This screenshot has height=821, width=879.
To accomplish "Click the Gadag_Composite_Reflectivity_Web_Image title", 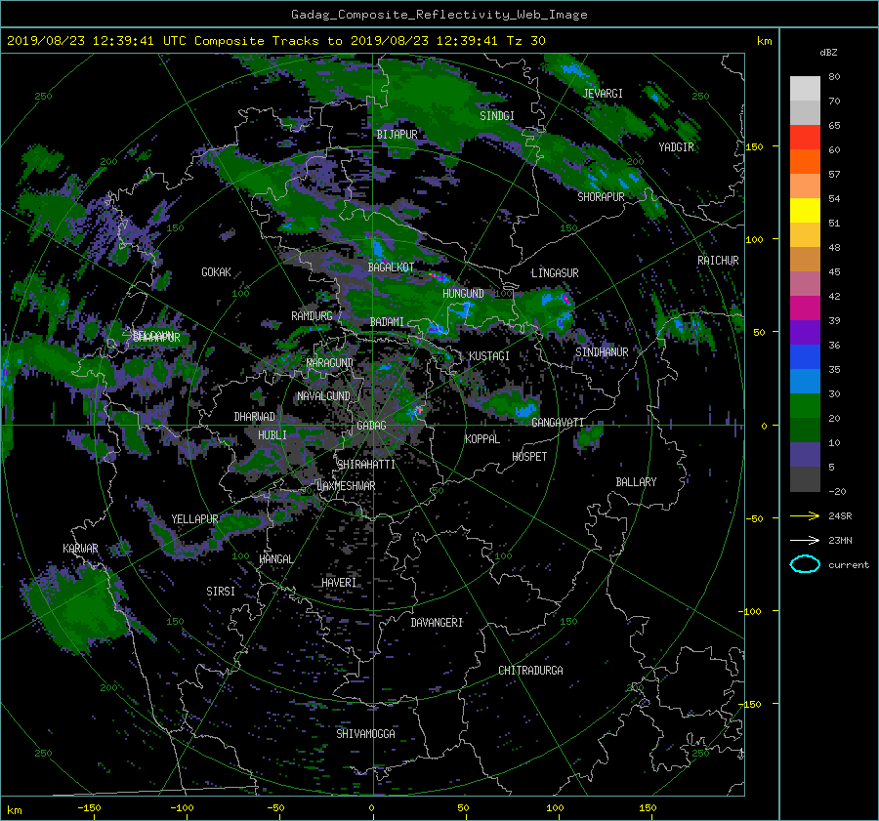I will (x=439, y=15).
